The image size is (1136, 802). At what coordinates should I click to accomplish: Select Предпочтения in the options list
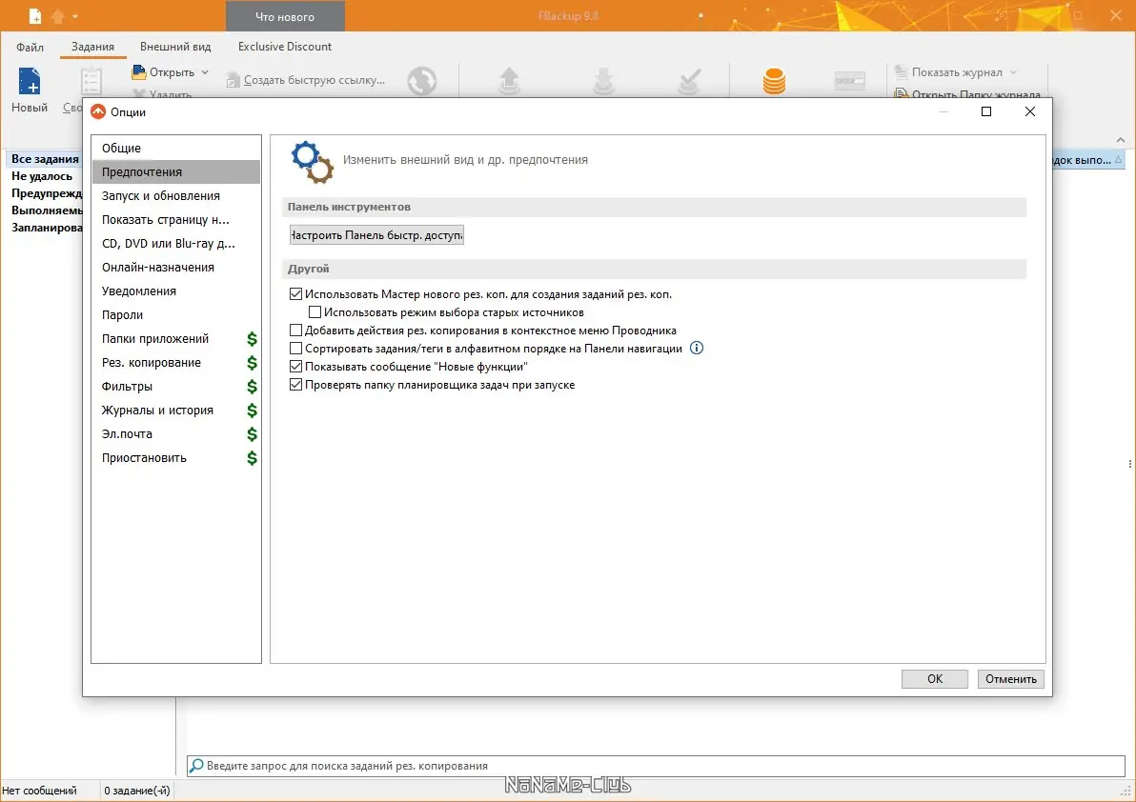(176, 171)
